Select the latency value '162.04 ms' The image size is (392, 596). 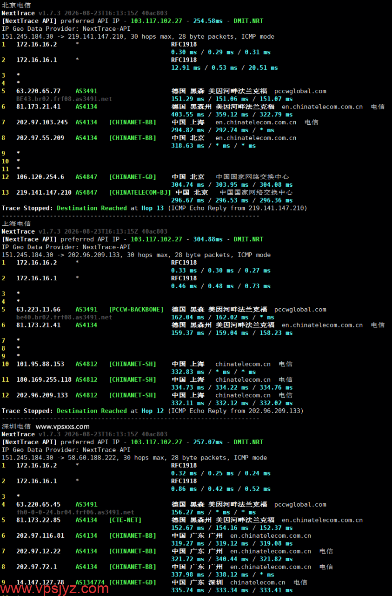(188, 317)
